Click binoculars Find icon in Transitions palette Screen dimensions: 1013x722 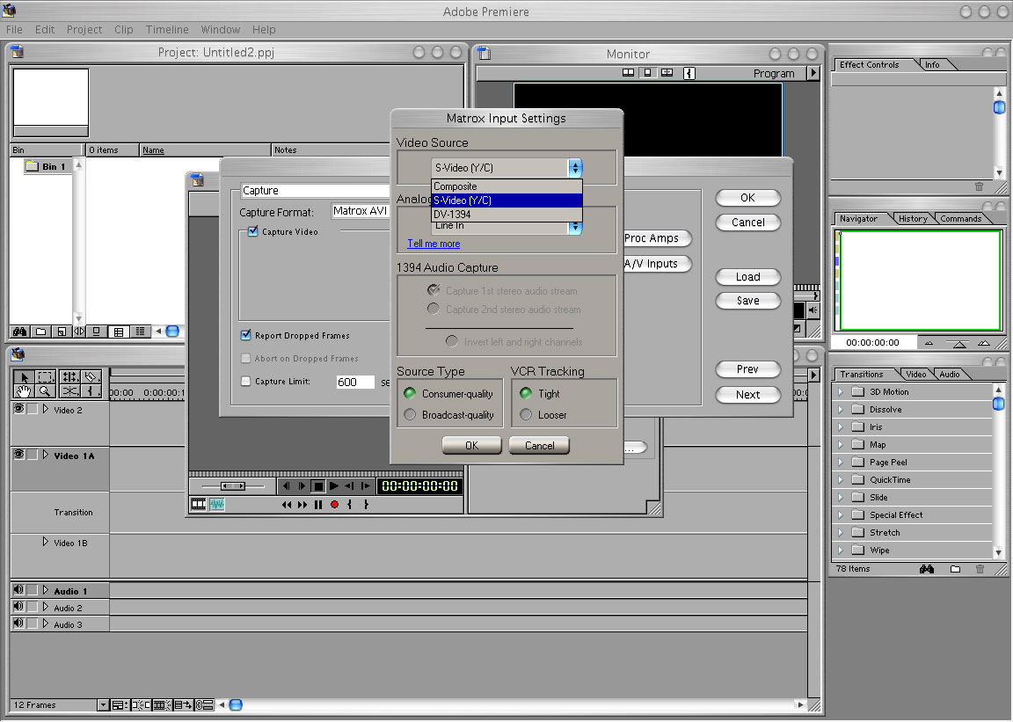pos(927,569)
